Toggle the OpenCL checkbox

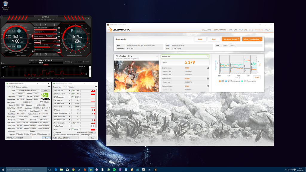(x=17, y=134)
